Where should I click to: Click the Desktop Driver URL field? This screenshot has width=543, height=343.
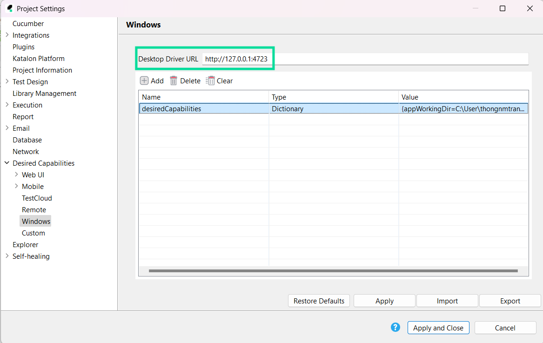point(326,58)
